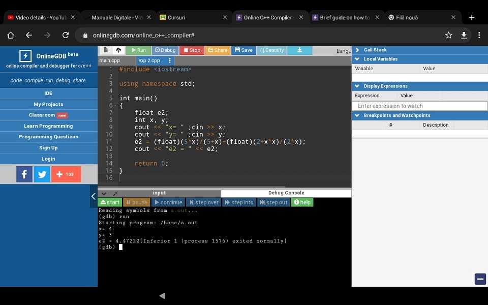Share on Facebook icon
The width and height of the screenshot is (488, 305).
(24, 174)
